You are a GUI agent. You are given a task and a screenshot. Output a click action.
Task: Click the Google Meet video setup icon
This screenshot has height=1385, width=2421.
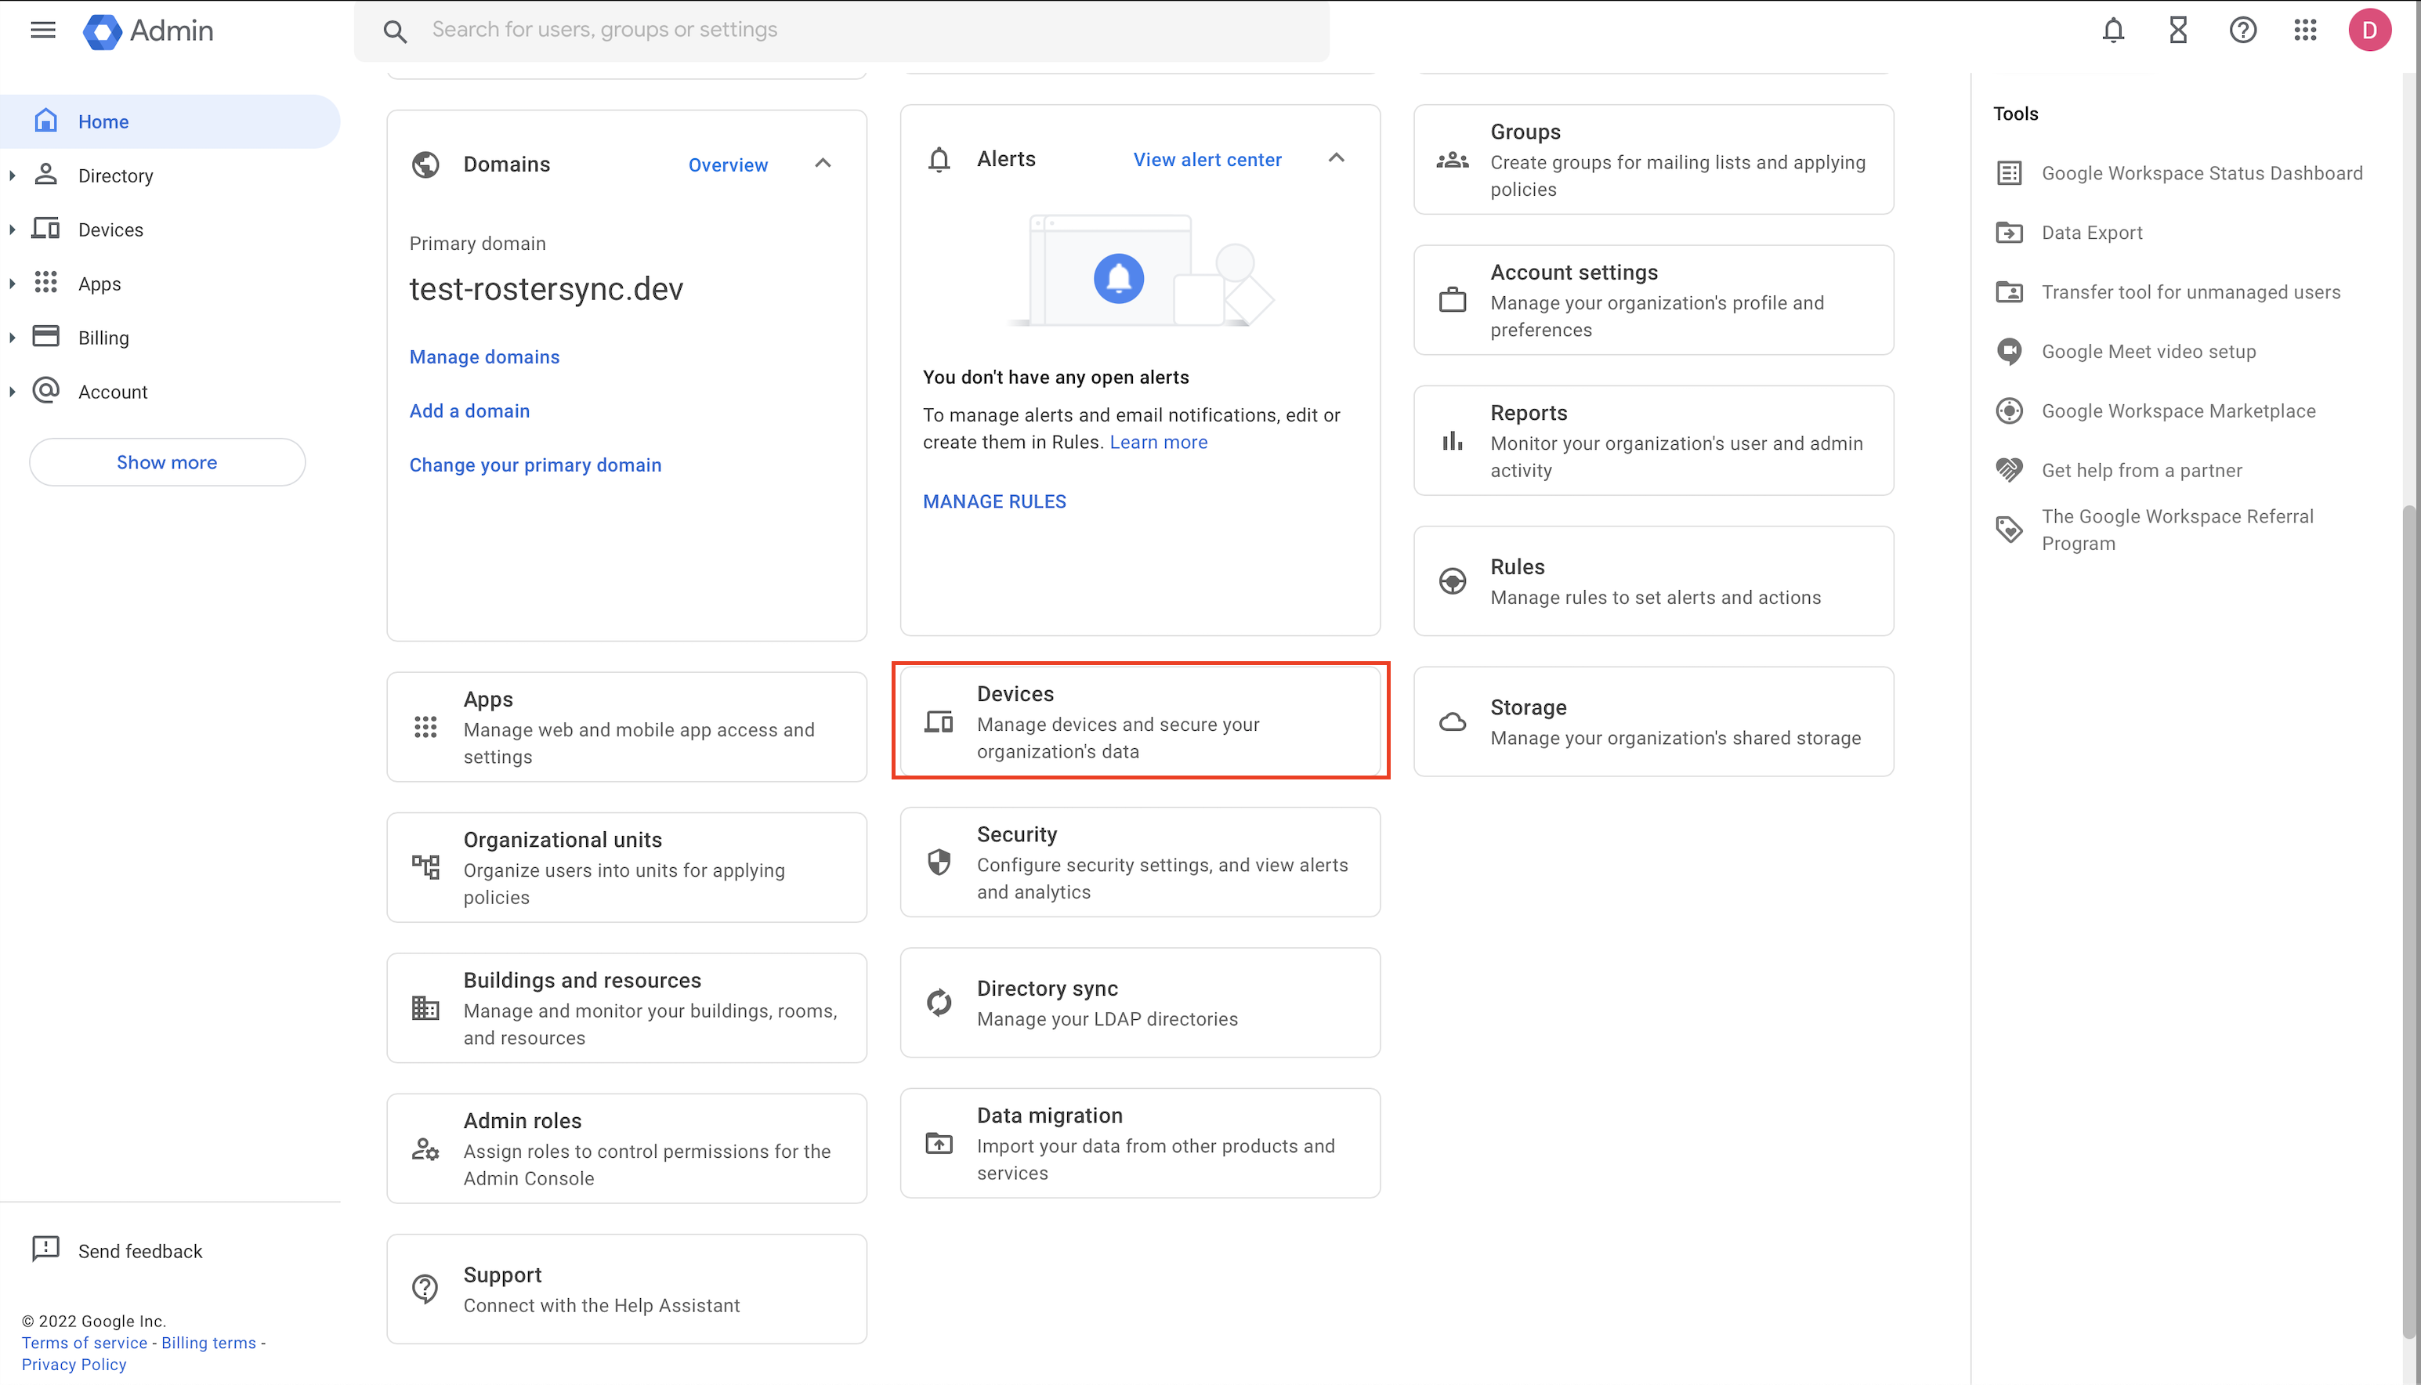(2009, 351)
